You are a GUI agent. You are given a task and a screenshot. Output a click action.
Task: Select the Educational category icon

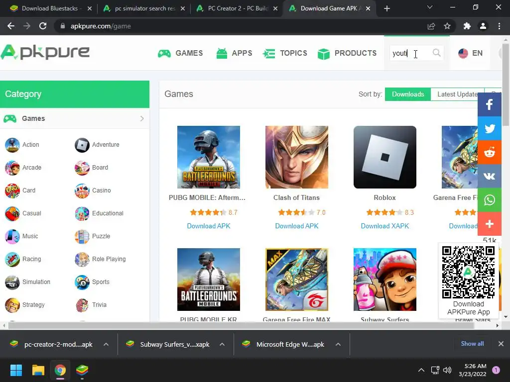pos(82,213)
